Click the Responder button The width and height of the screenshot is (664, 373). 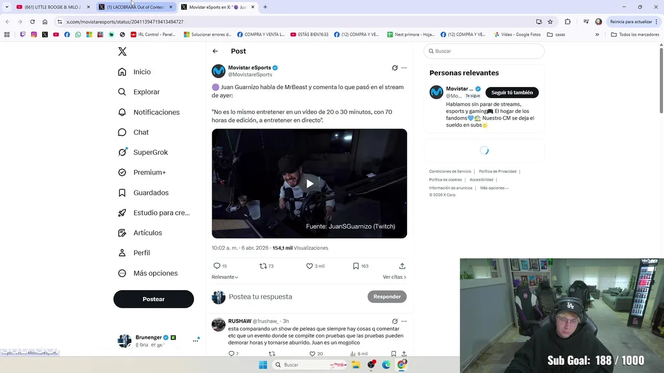387,297
